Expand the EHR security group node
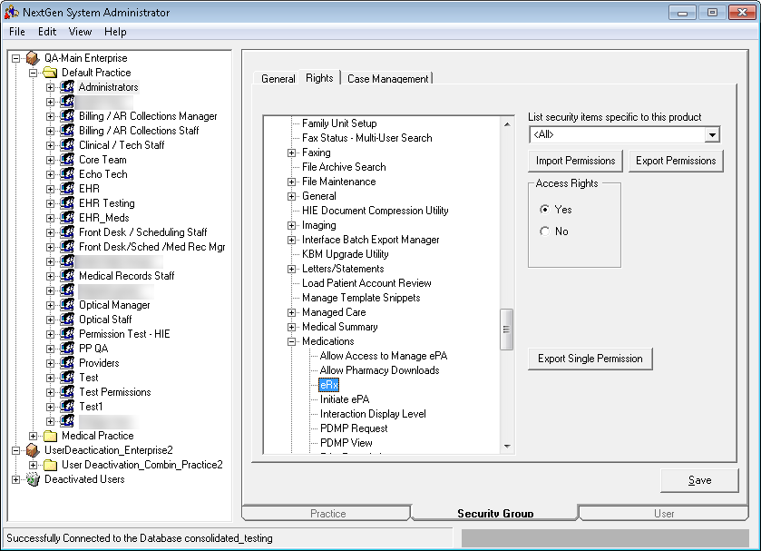Image resolution: width=761 pixels, height=551 pixels. pos(50,189)
